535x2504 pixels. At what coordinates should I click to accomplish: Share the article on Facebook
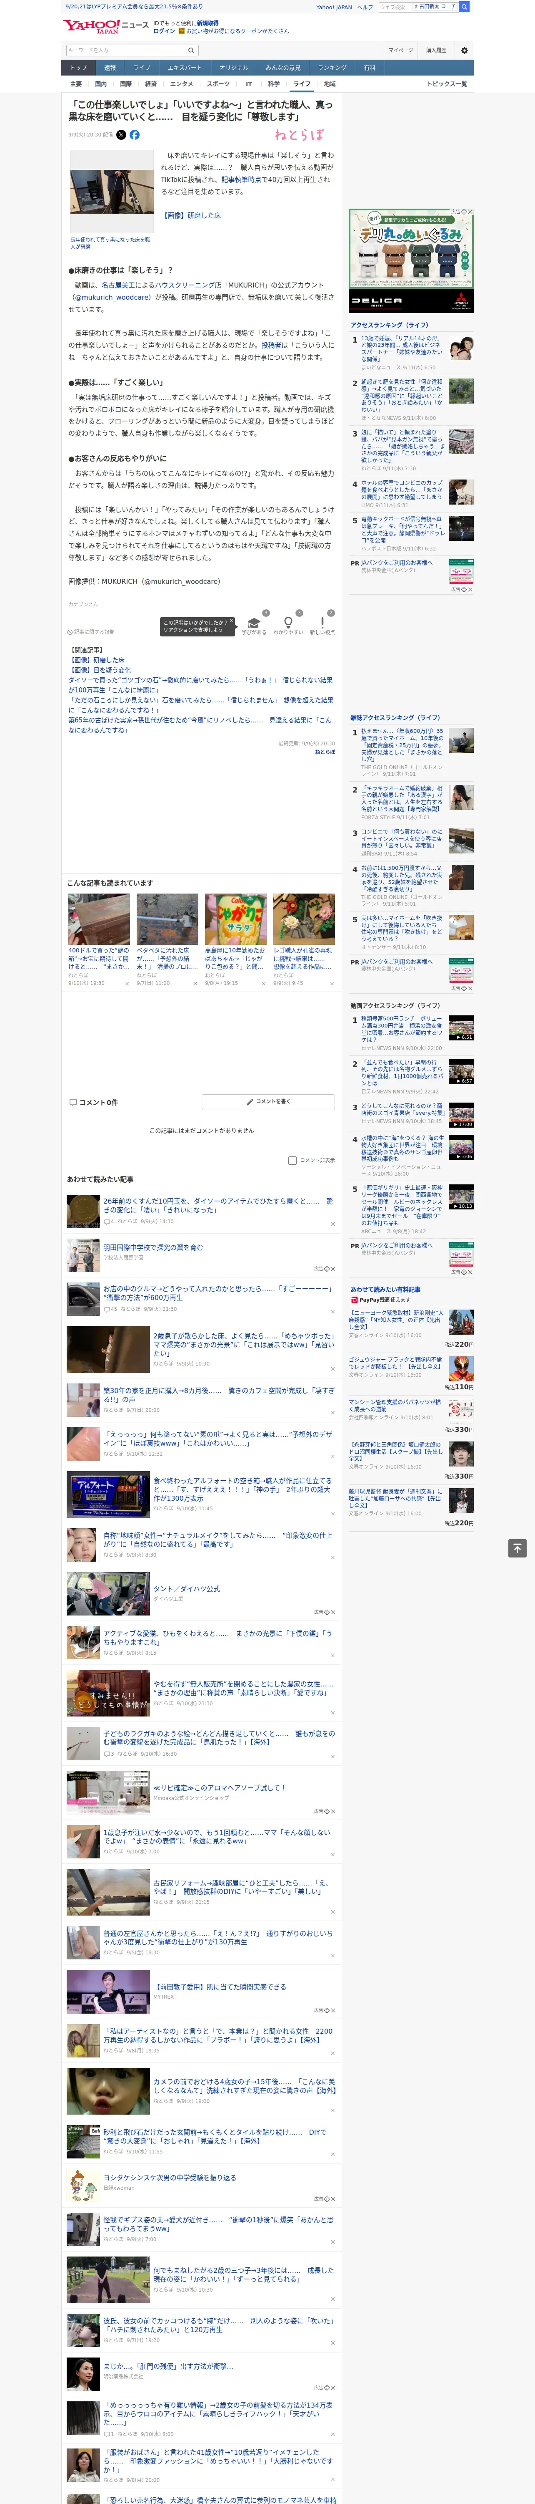135,135
